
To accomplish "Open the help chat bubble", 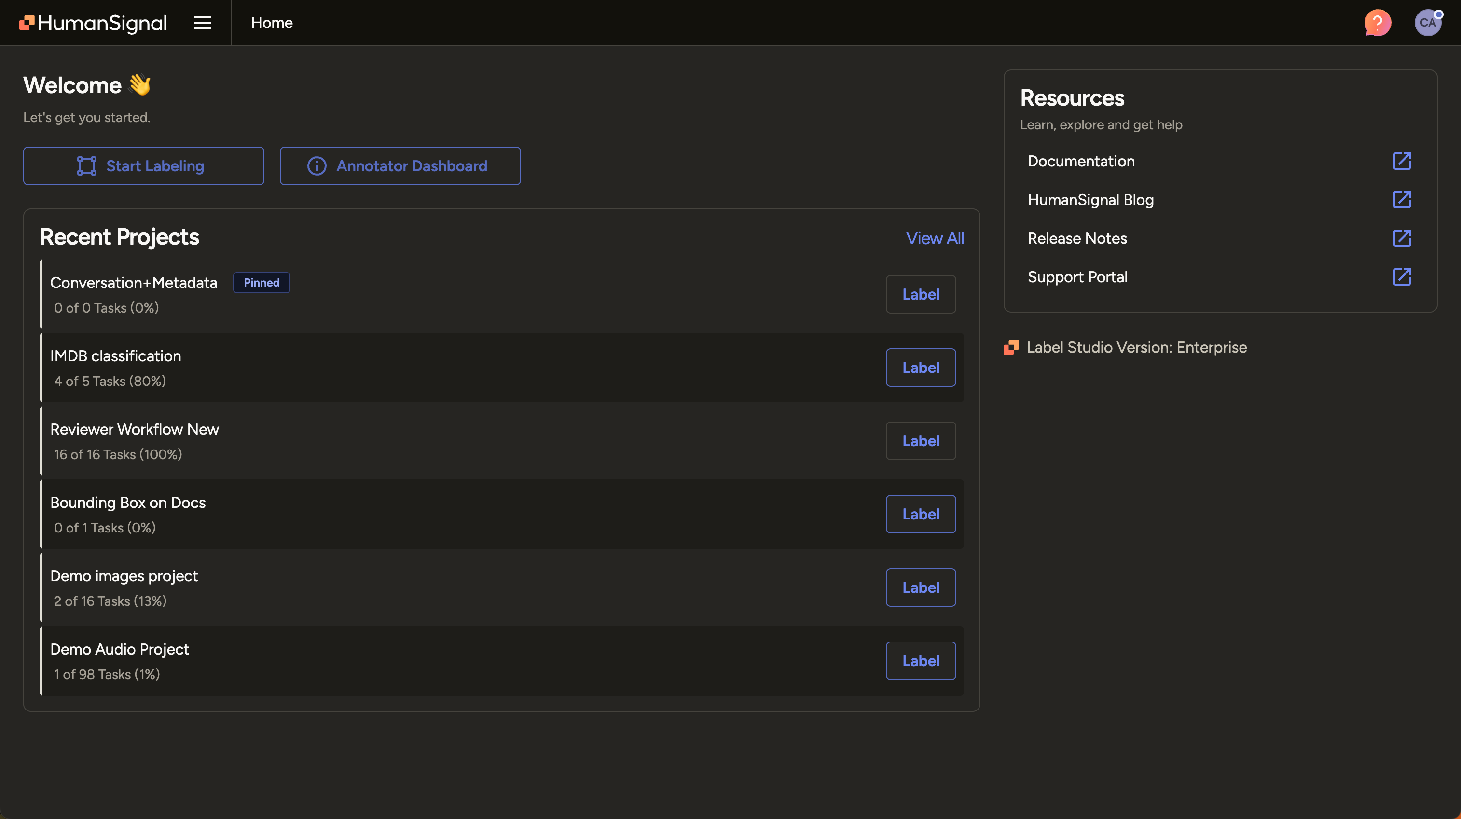I will 1377,23.
